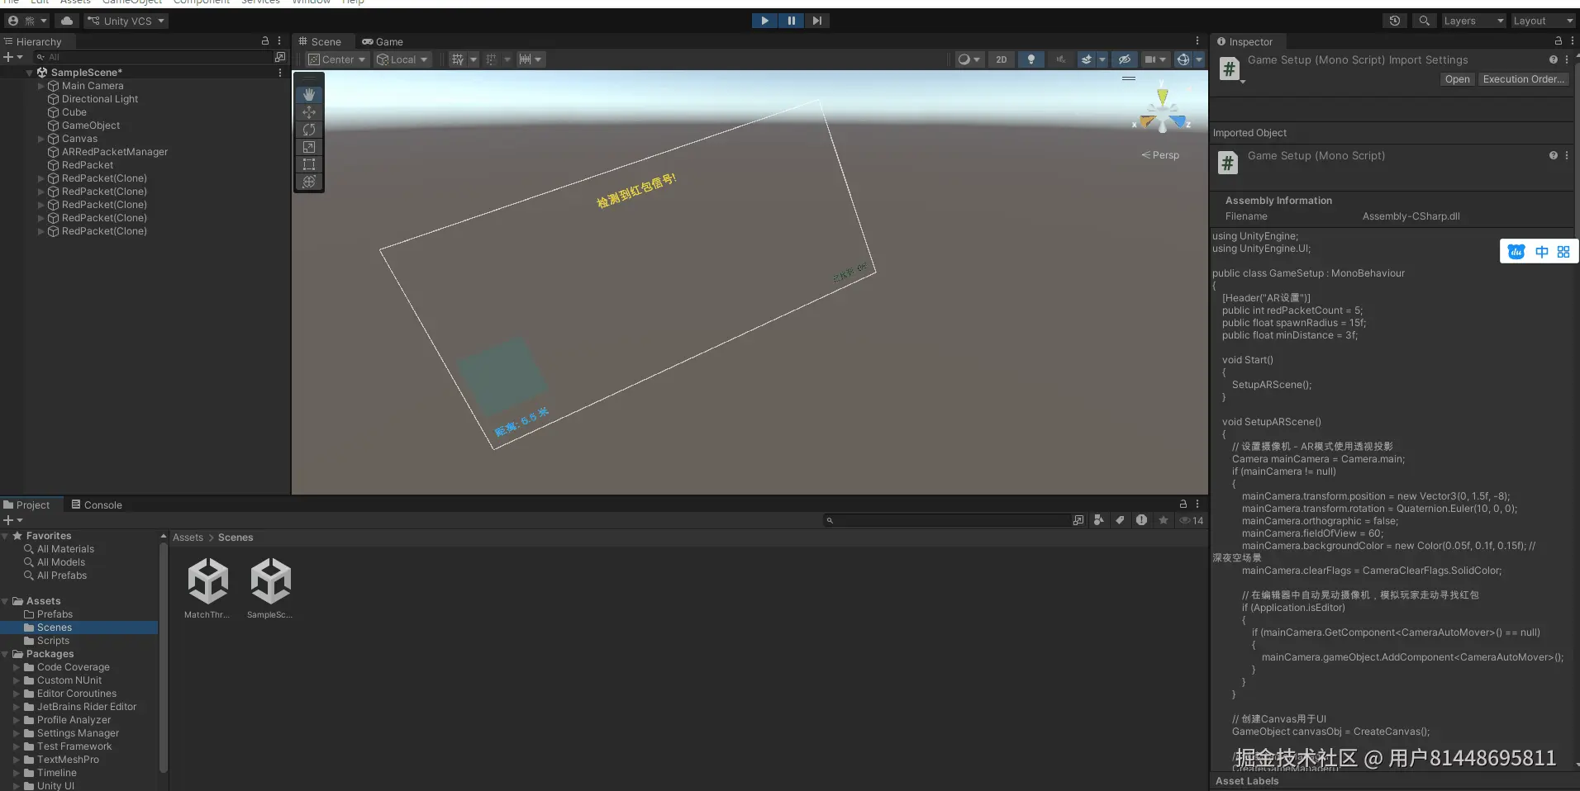1580x791 pixels.
Task: Select the Scale tool in Scene overlay
Action: [x=309, y=147]
